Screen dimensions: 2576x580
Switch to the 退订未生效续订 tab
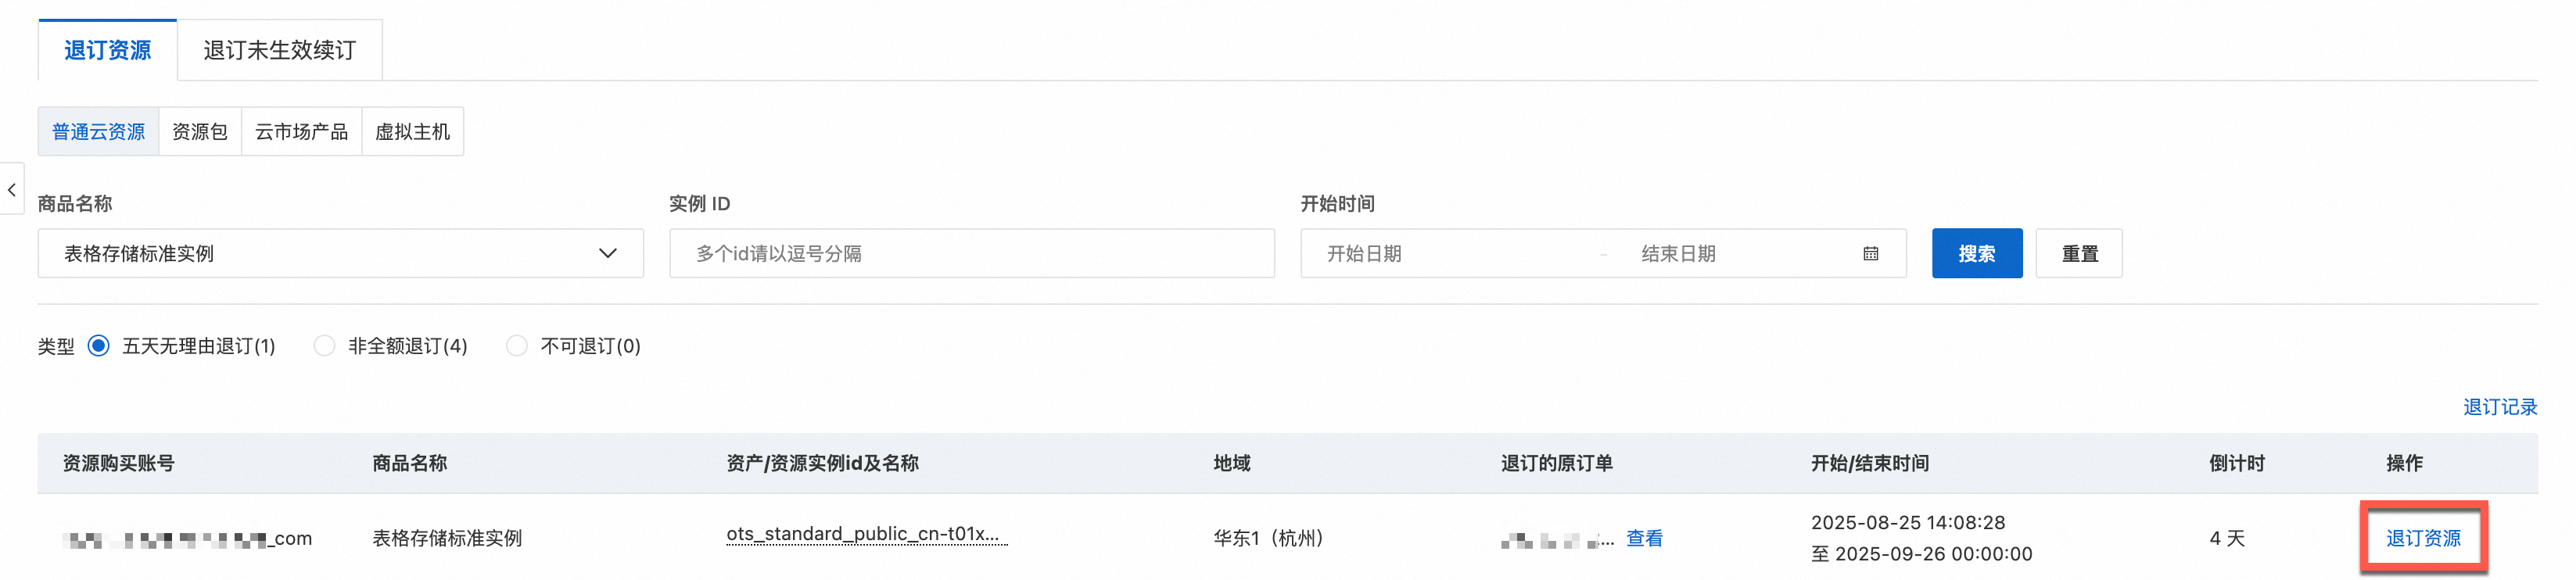pos(279,50)
